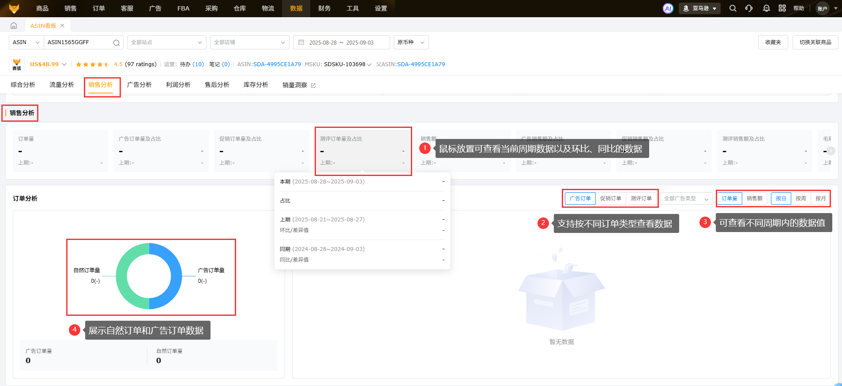Image resolution: width=842 pixels, height=386 pixels.
Task: Select 促销订单 order type
Action: click(x=611, y=199)
